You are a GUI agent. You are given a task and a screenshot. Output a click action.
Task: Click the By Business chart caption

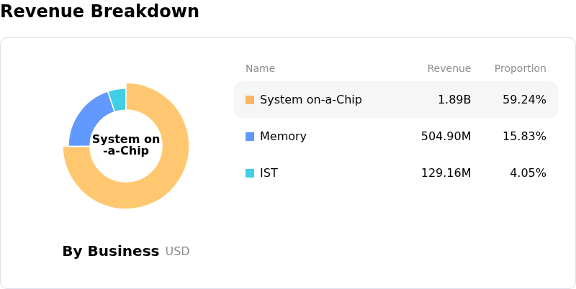click(110, 252)
